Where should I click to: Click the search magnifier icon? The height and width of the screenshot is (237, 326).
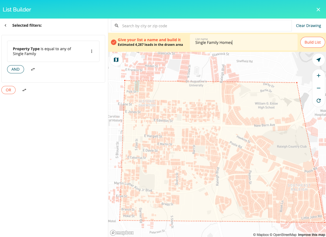[x=117, y=26]
